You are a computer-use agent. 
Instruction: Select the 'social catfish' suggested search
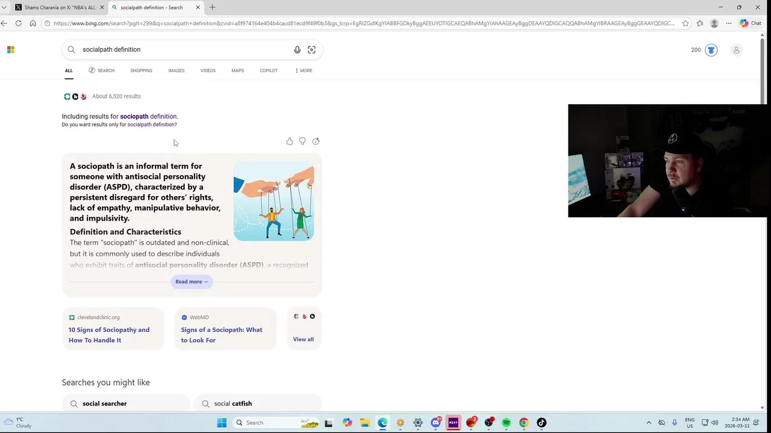pos(258,404)
